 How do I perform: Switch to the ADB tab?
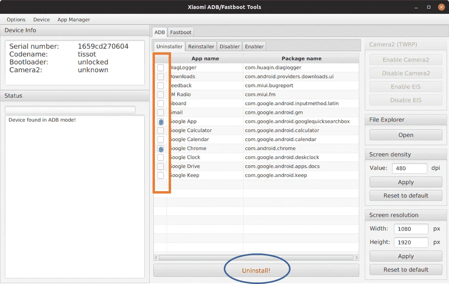pos(160,32)
